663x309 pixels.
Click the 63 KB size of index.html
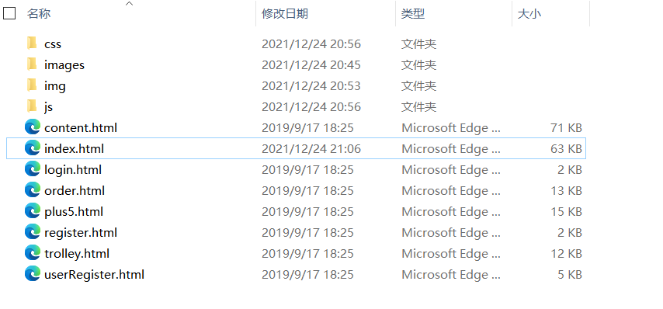(x=566, y=149)
